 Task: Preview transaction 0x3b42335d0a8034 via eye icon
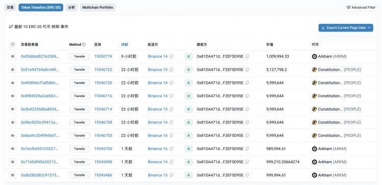[13, 109]
